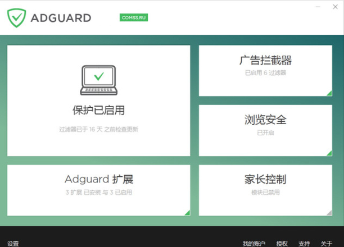This screenshot has width=344, height=247.
Task: Toggle the green corner of Adguard 扩展 tile
Action: [187, 213]
